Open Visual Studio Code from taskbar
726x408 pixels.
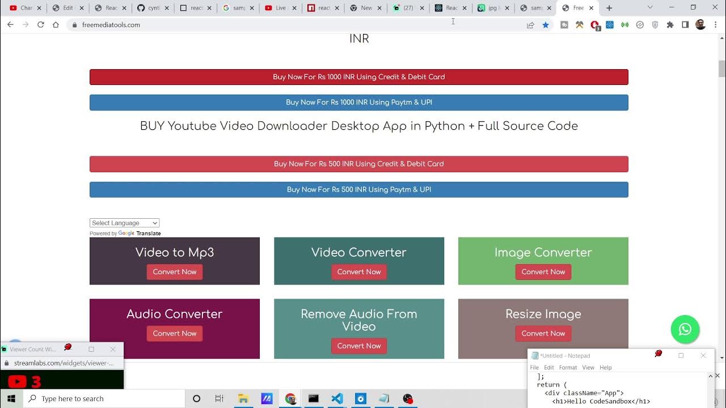pos(337,398)
